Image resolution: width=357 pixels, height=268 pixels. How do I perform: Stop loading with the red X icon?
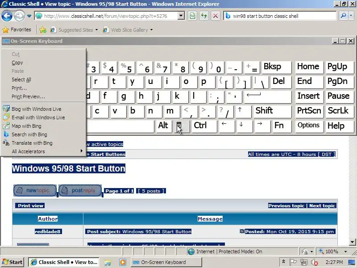[216, 16]
